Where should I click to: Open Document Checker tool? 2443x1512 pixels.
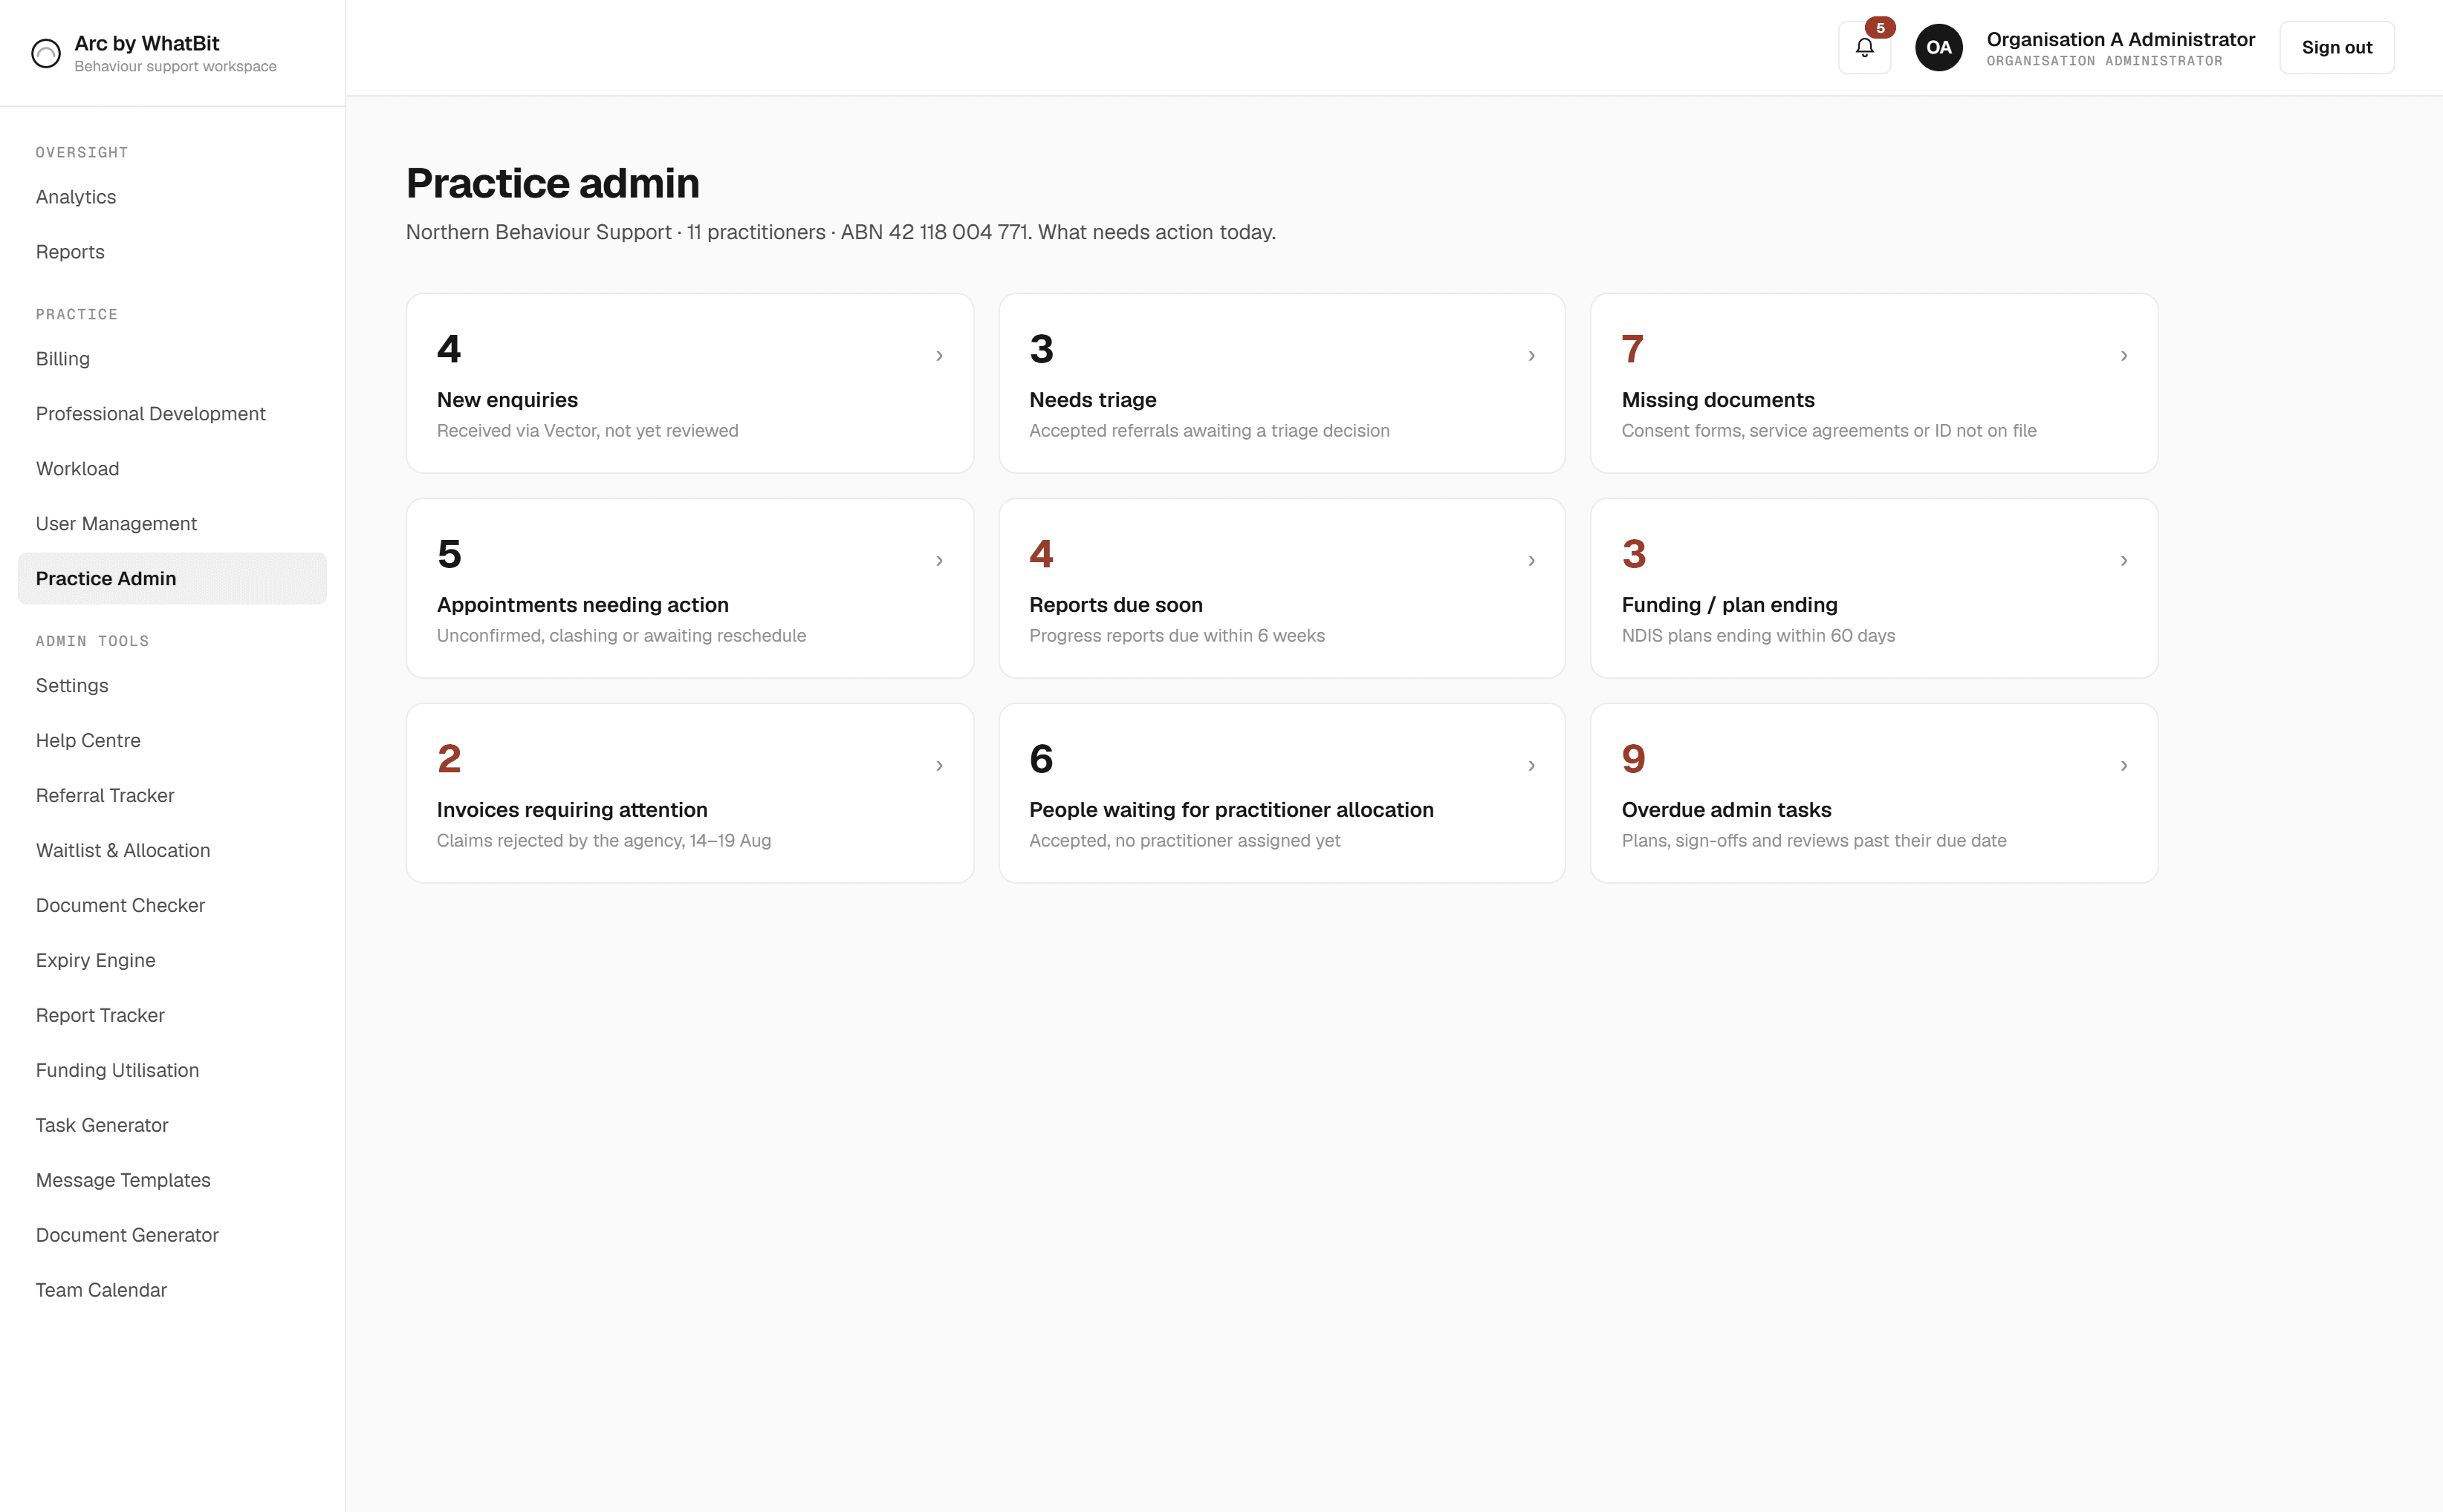[172, 906]
